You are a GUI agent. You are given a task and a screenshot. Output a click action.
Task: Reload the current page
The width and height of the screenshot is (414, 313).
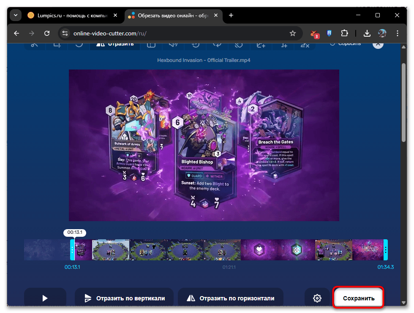pyautogui.click(x=47, y=33)
